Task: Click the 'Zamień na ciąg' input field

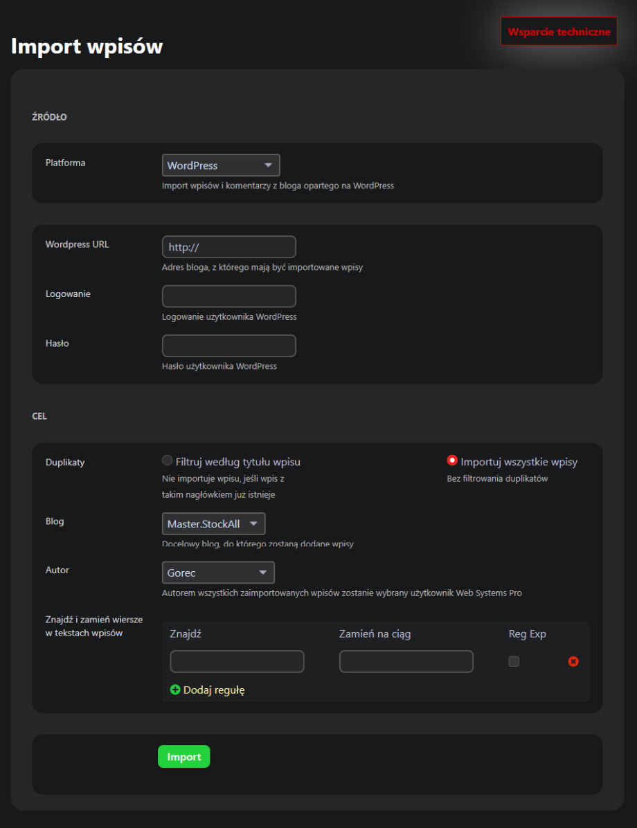Action: tap(406, 661)
